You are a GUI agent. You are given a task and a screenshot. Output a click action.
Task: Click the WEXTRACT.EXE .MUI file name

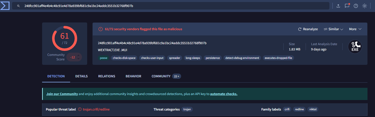coord(112,50)
